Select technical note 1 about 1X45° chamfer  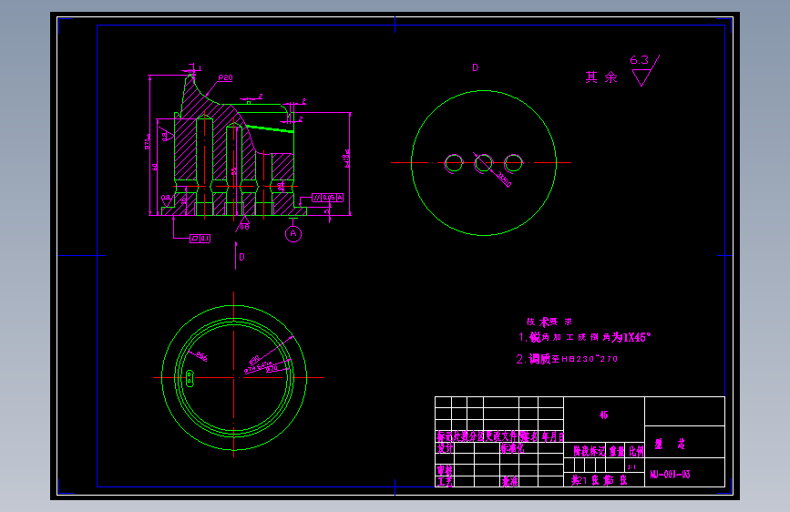coord(584,337)
